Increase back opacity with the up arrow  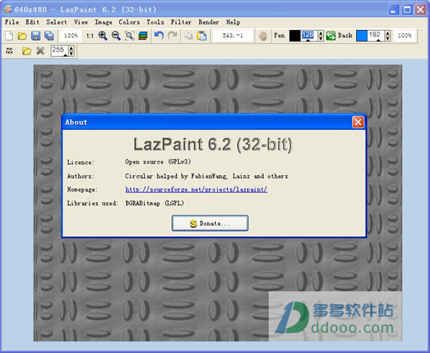click(388, 33)
